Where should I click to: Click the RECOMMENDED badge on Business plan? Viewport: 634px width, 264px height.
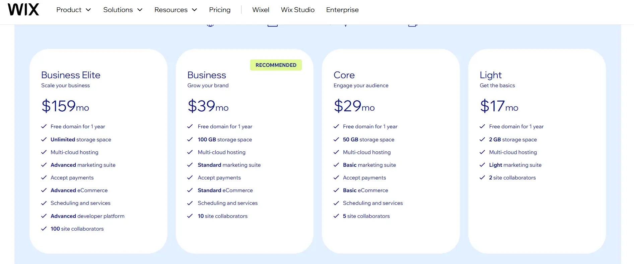coord(276,65)
